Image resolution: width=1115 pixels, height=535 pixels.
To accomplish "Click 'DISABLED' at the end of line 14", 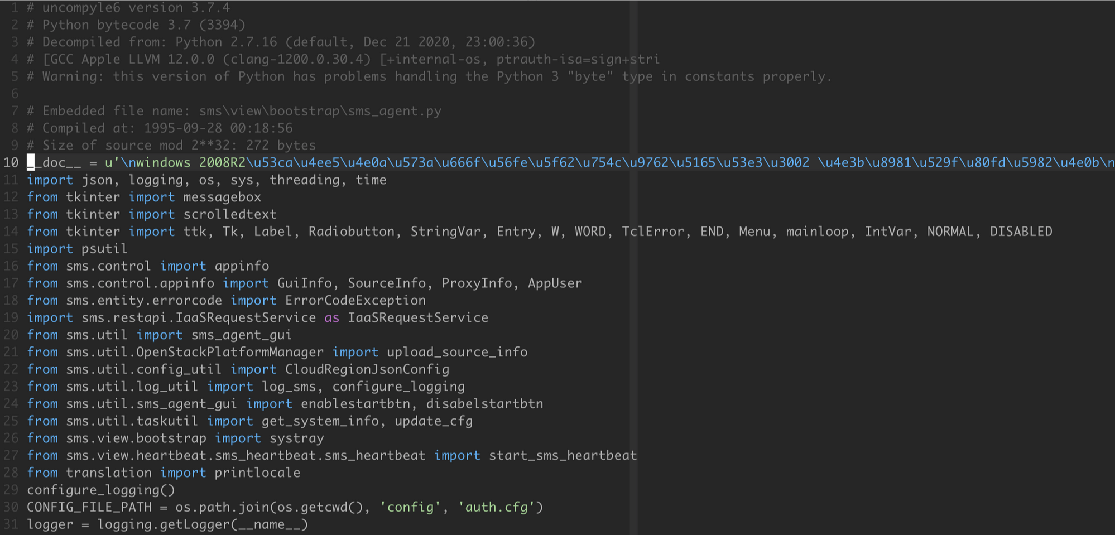I will click(x=1021, y=232).
